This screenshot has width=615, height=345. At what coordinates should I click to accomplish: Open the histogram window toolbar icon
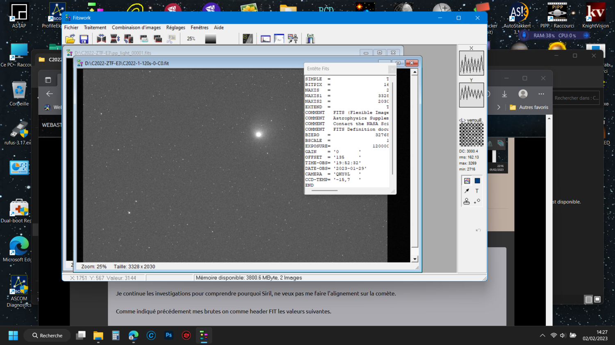(266, 39)
